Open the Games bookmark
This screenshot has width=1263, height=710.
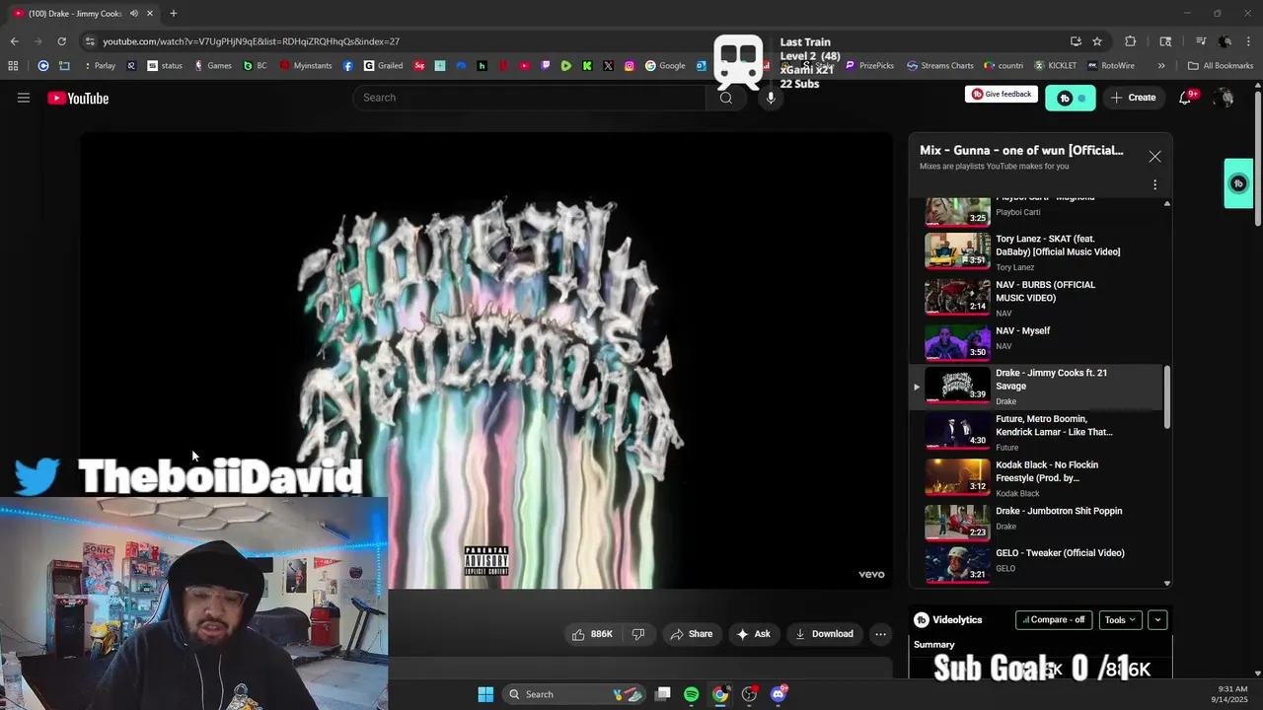coord(213,66)
